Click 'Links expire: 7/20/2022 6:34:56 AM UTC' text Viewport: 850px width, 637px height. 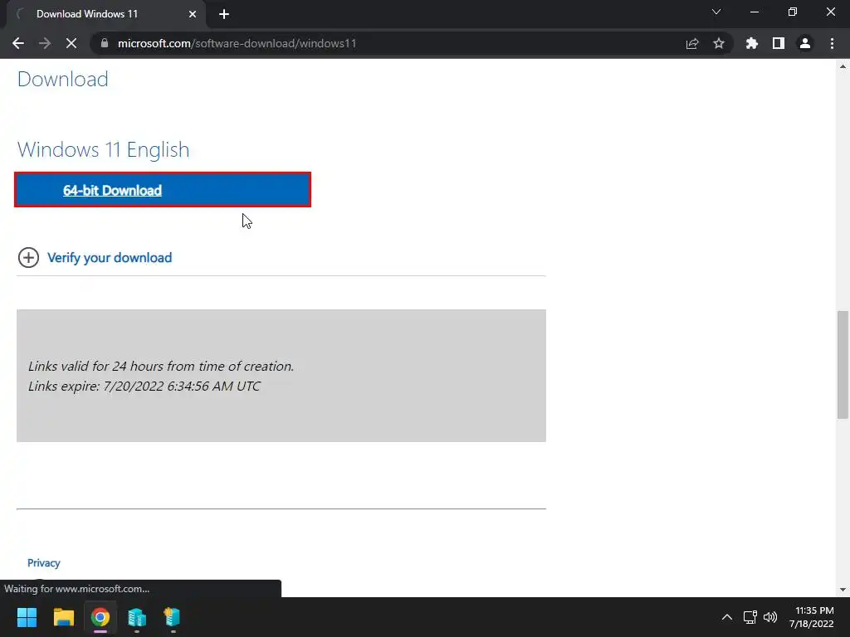144,387
